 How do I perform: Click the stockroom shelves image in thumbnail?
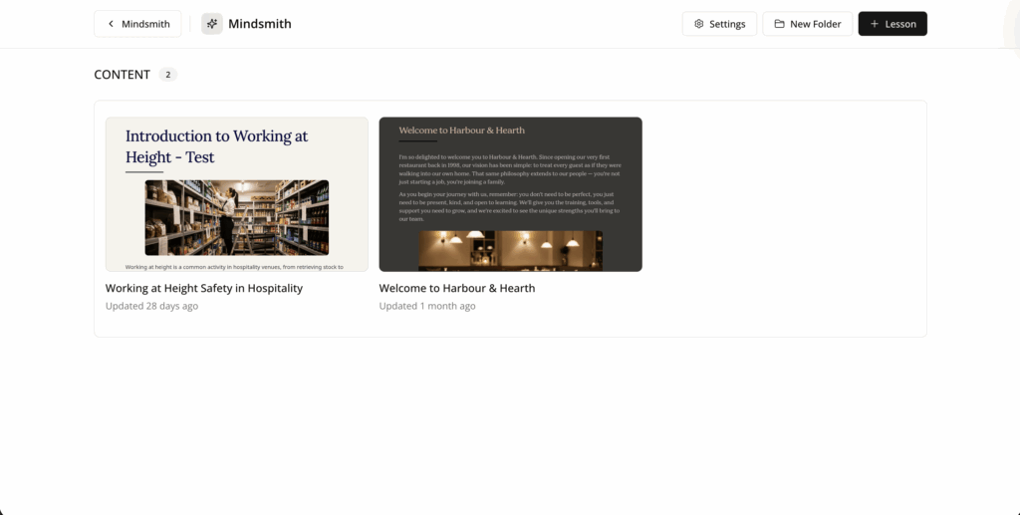pos(237,218)
